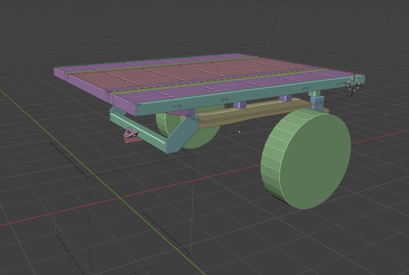Select the large green front wheel
This screenshot has width=409, height=275.
(x=306, y=159)
